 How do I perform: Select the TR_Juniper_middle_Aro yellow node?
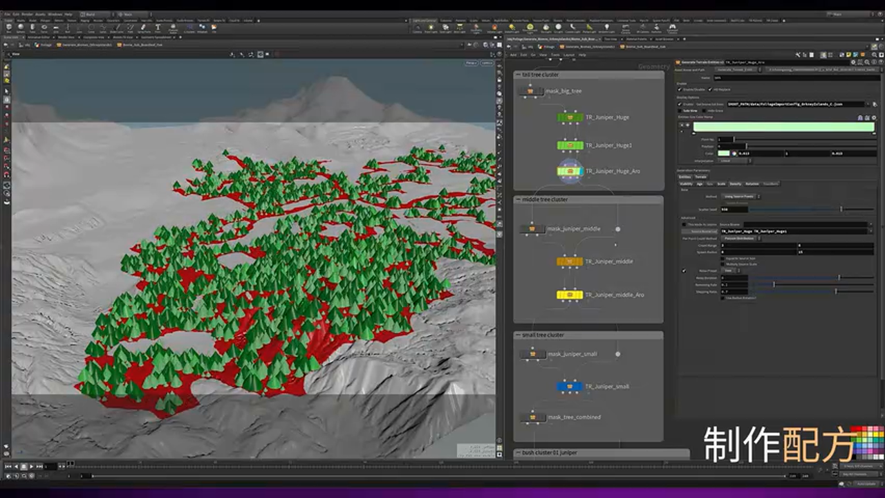pos(569,295)
